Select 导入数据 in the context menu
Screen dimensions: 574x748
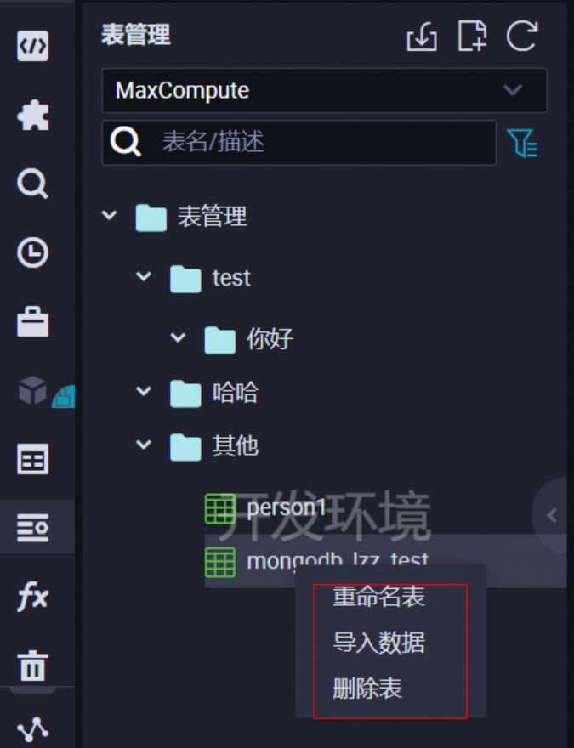[379, 642]
